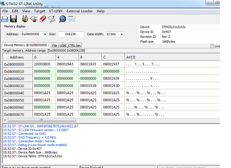Click the globe update toolbar icon
The height and width of the screenshot is (168, 231).
click(x=63, y=19)
